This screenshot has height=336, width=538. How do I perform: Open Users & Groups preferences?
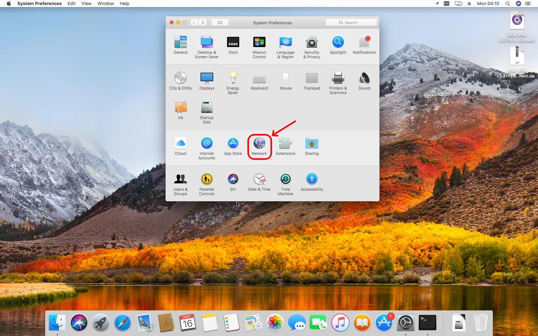181,184
